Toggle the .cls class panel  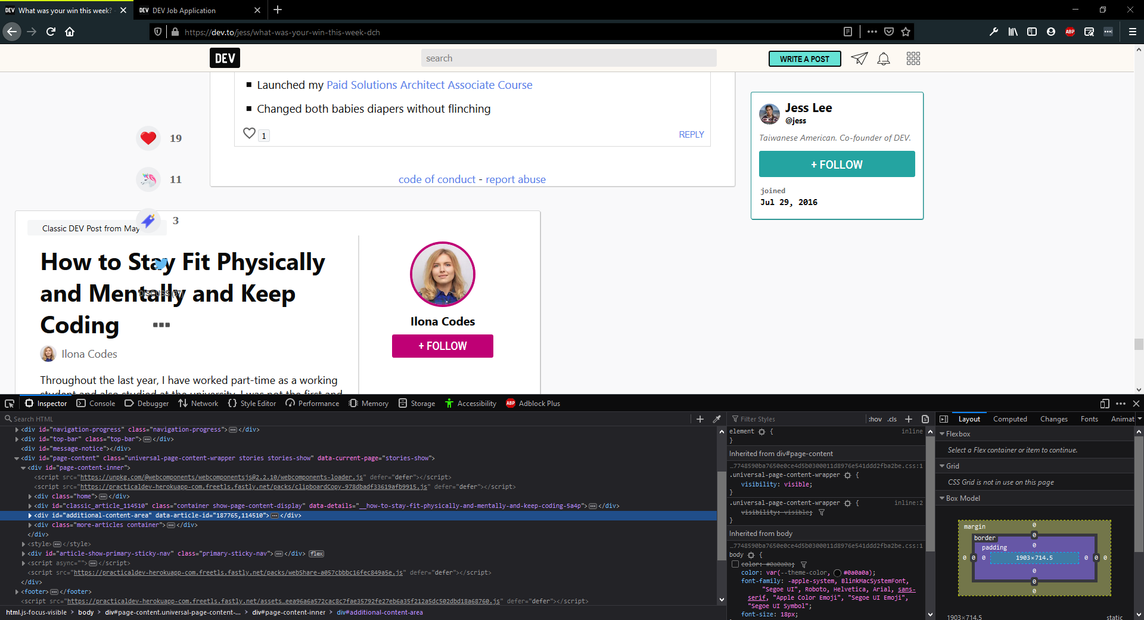892,419
